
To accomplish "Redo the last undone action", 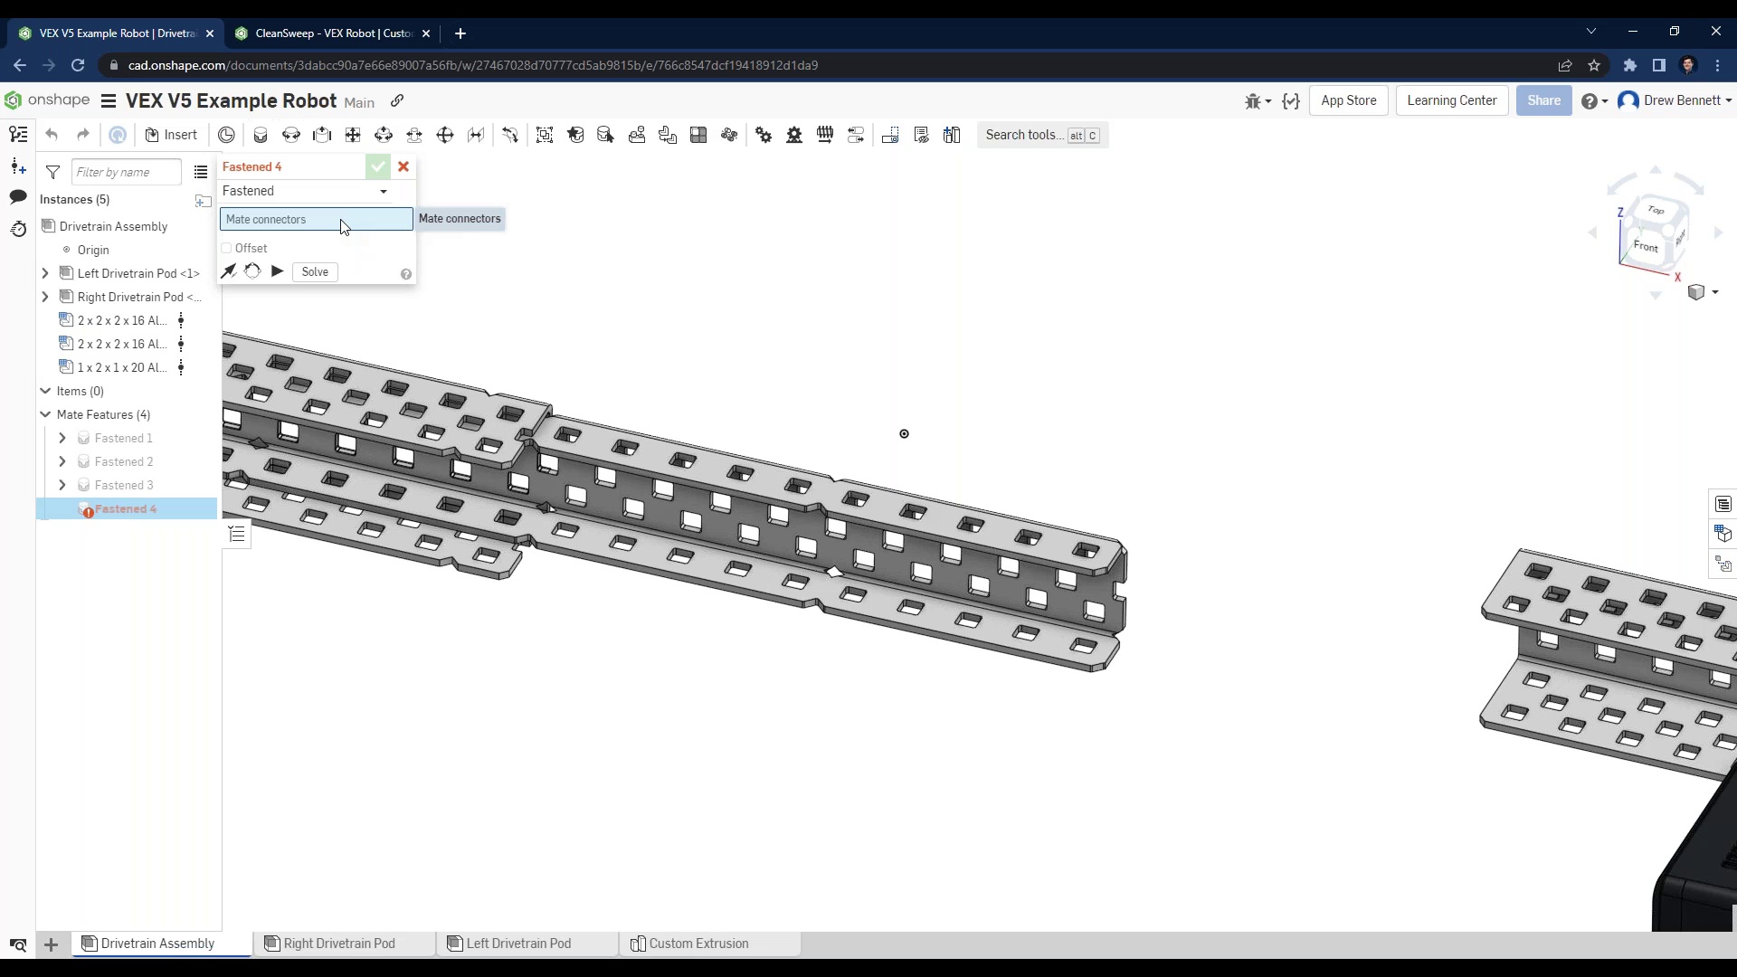I will (82, 135).
